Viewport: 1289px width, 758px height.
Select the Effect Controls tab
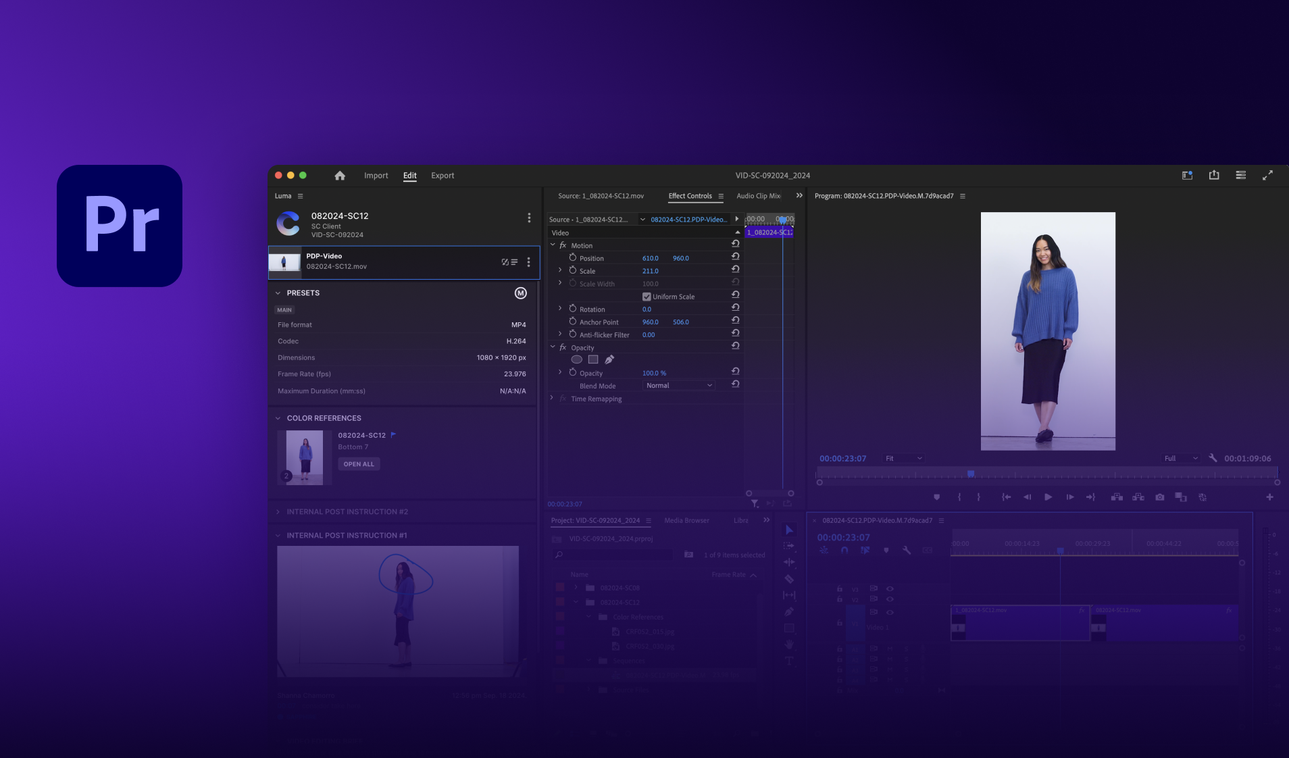(x=690, y=196)
